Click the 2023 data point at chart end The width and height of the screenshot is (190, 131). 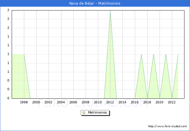(x=178, y=54)
